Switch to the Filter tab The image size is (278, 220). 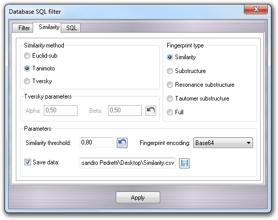pos(24,28)
